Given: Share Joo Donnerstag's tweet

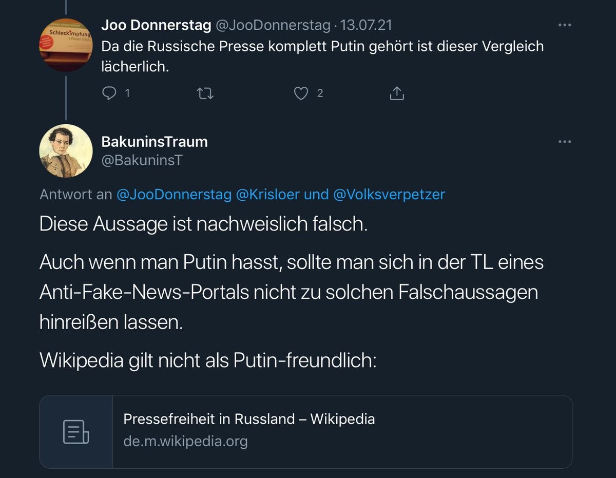Looking at the screenshot, I should 397,93.
